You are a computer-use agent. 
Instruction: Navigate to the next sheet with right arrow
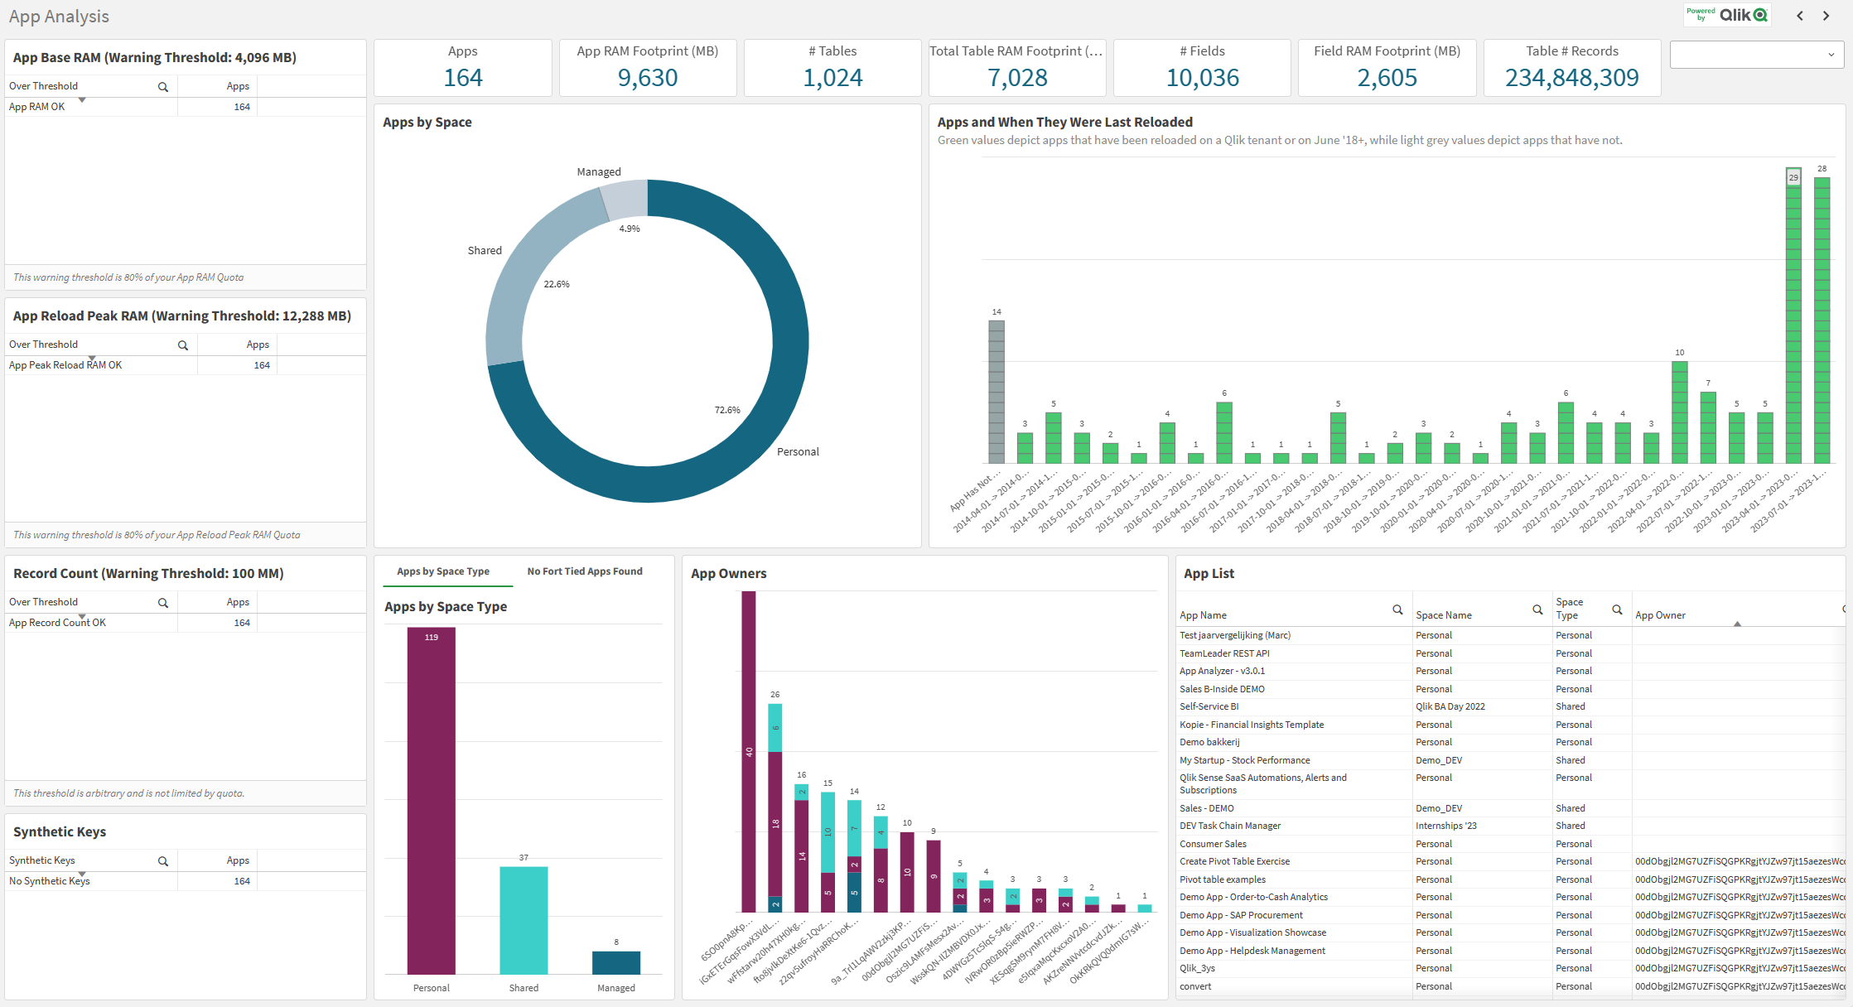1826,16
